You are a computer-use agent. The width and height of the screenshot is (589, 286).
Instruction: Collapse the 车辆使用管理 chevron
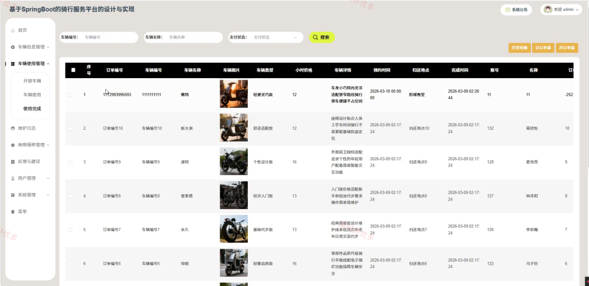click(48, 64)
